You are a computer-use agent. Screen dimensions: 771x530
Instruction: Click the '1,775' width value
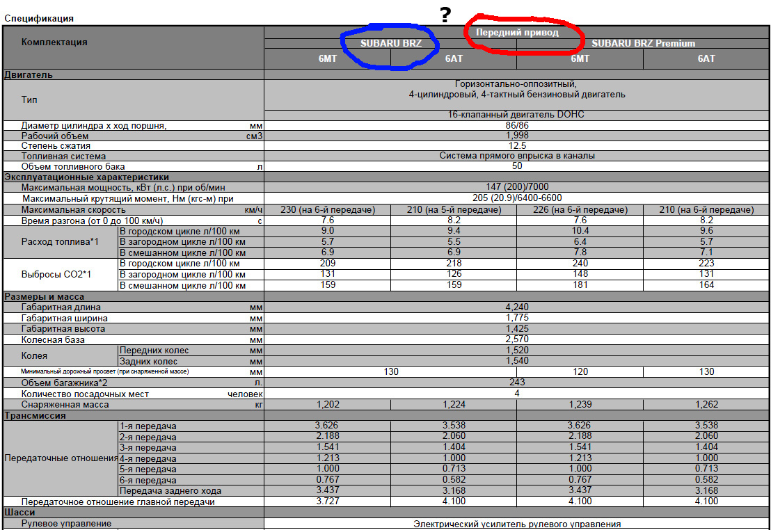[x=517, y=318]
